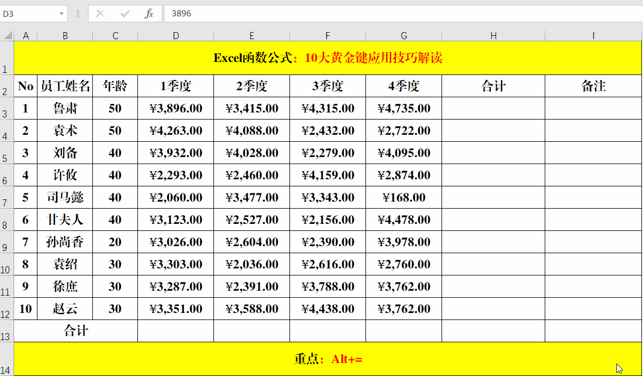Select column I header
The width and height of the screenshot is (643, 376).
594,36
